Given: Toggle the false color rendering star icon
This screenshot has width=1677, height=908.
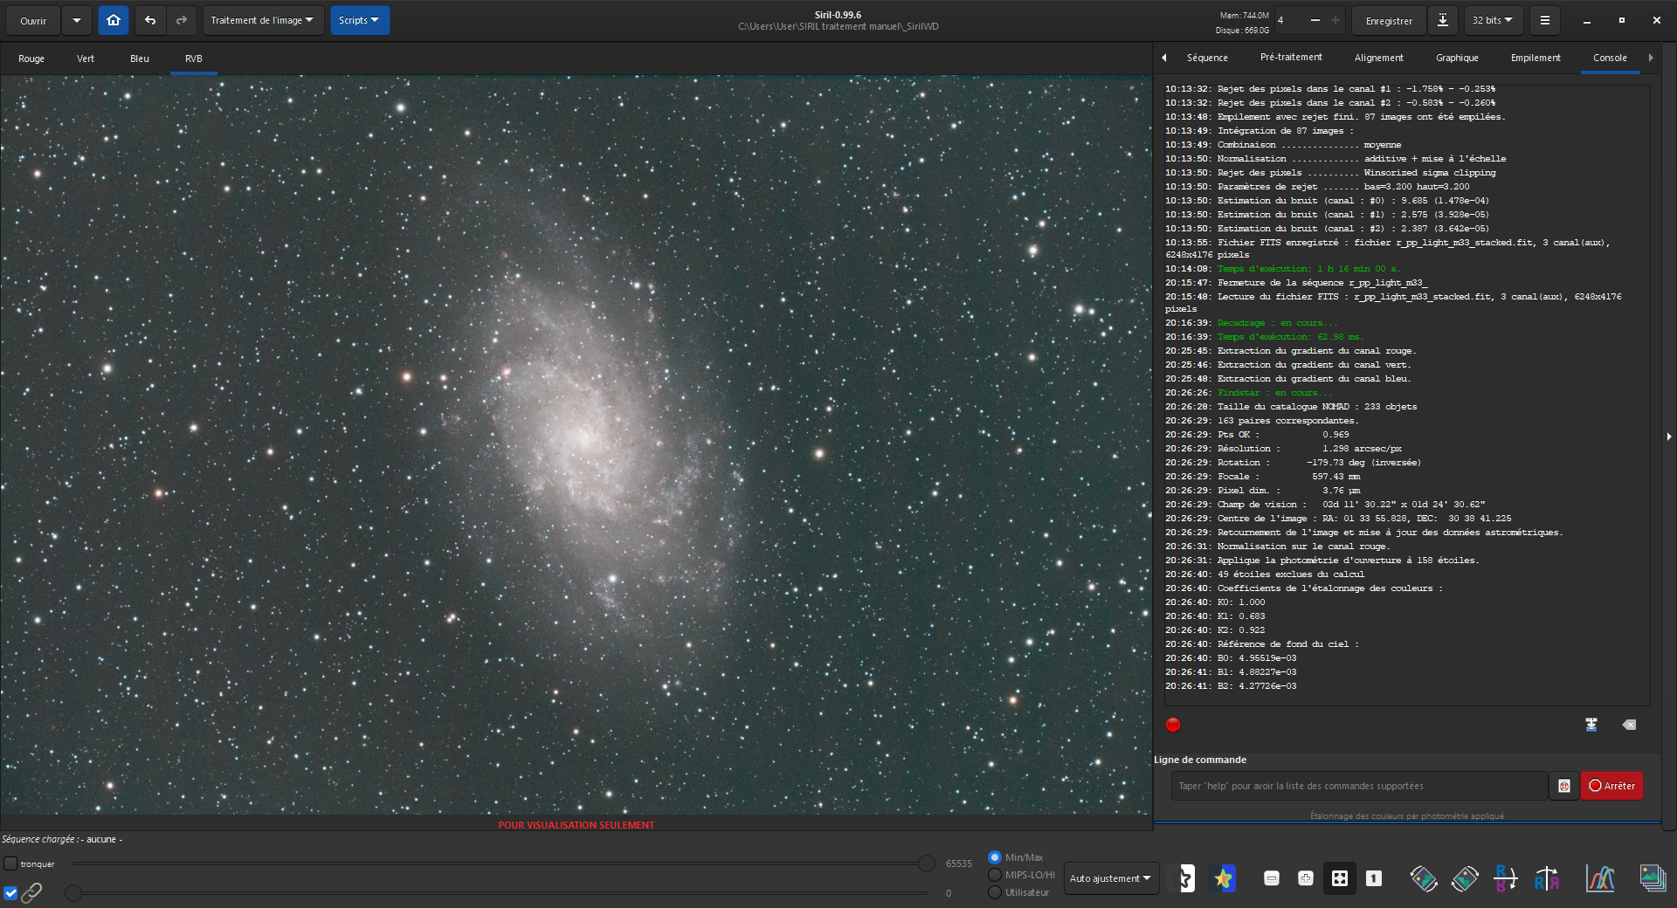Looking at the screenshot, I should [x=1223, y=878].
